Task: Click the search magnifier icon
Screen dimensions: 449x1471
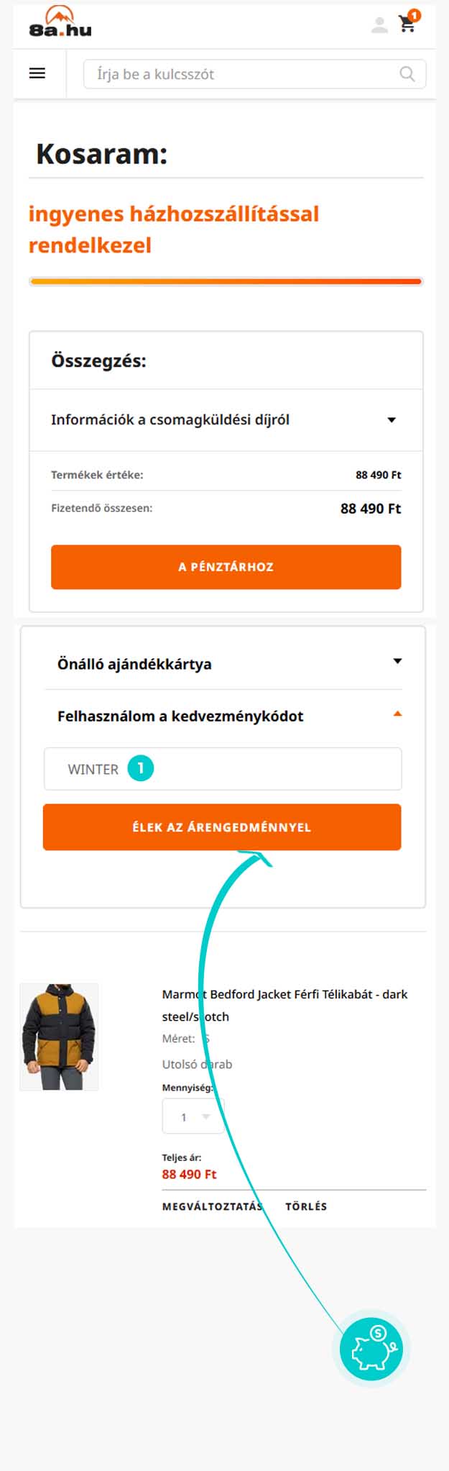Action: pos(407,74)
